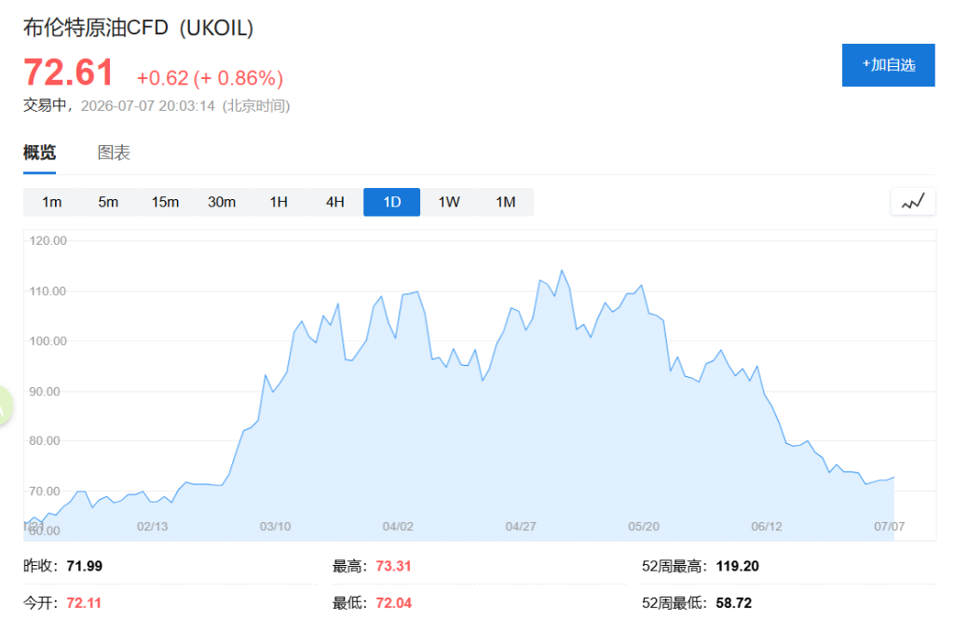Click the 昨收 value 71.99
Viewport: 954px width, 618px height.
pyautogui.click(x=85, y=566)
